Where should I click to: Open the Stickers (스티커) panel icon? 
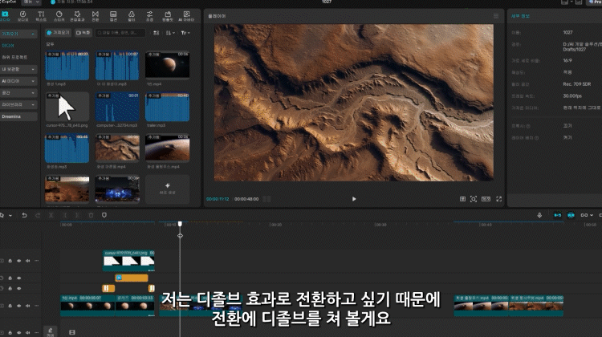[x=59, y=15]
